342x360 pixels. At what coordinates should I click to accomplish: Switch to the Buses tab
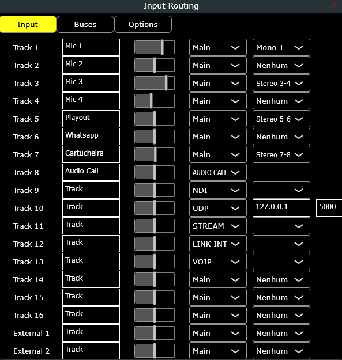[x=85, y=24]
